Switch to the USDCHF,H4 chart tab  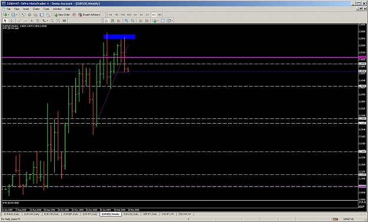(x=184, y=214)
